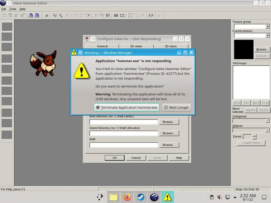Click the VisGroups list box

pyautogui.click(x=251, y=82)
